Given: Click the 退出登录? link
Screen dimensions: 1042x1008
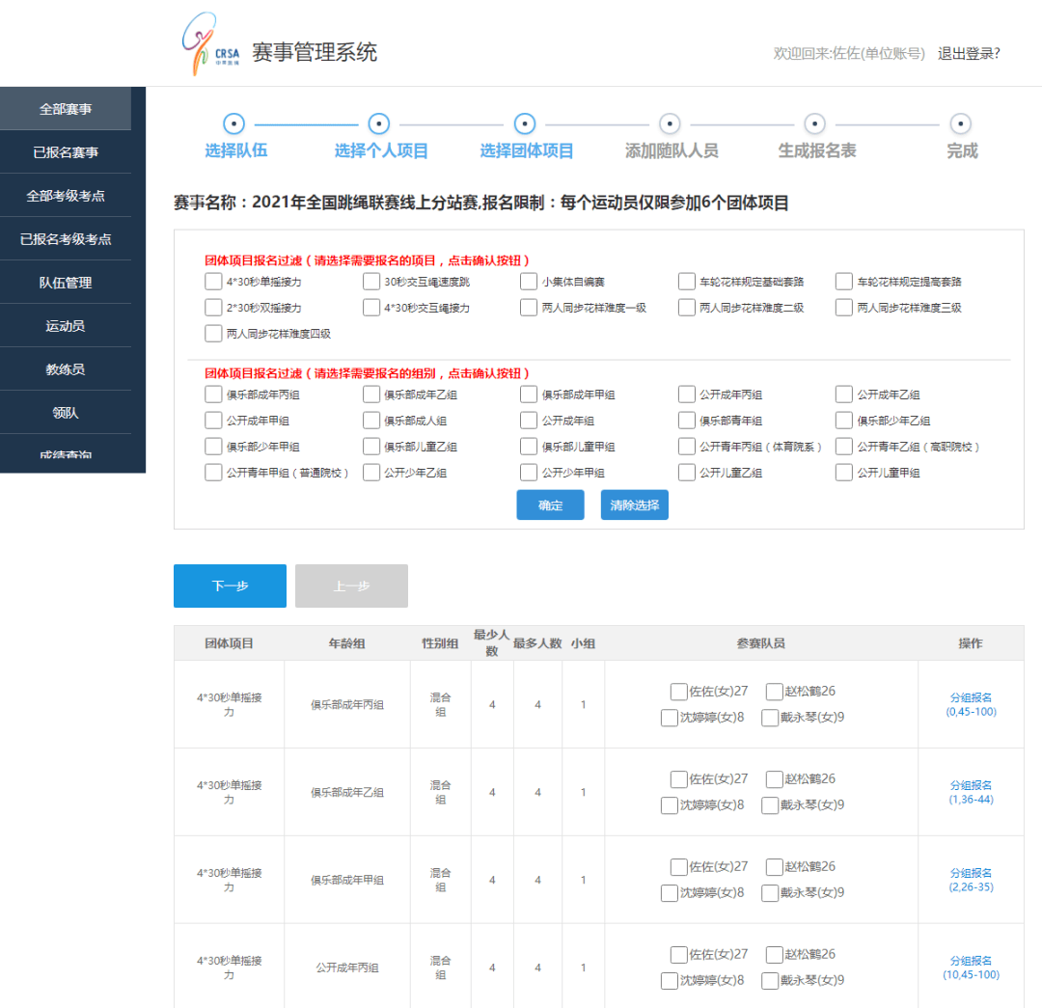Looking at the screenshot, I should (969, 53).
